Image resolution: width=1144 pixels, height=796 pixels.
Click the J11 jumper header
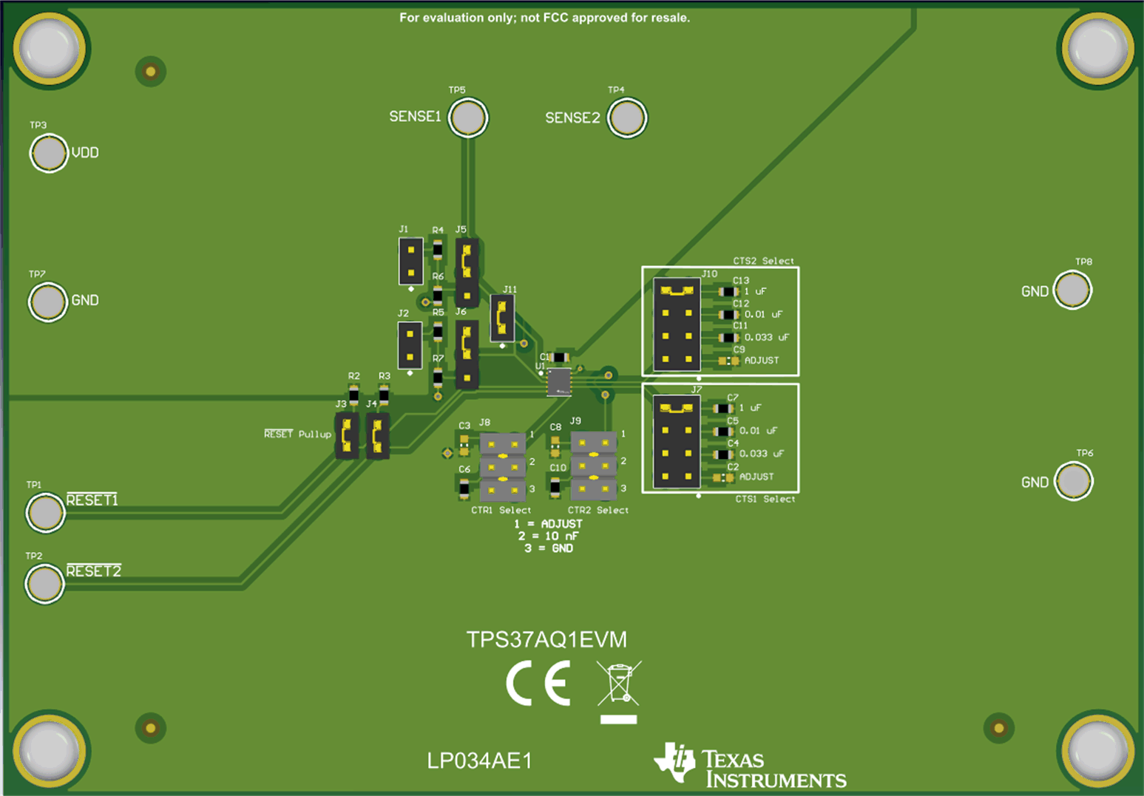pos(502,318)
